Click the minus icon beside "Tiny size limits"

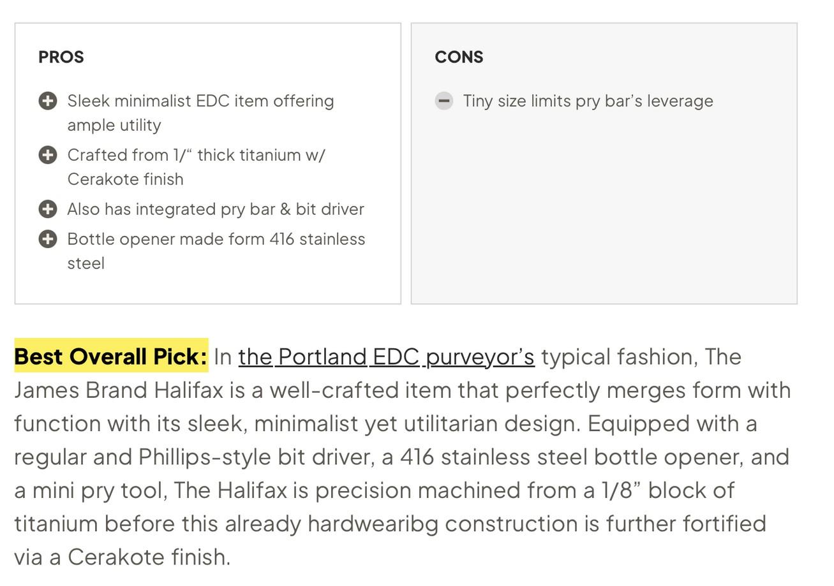(444, 101)
